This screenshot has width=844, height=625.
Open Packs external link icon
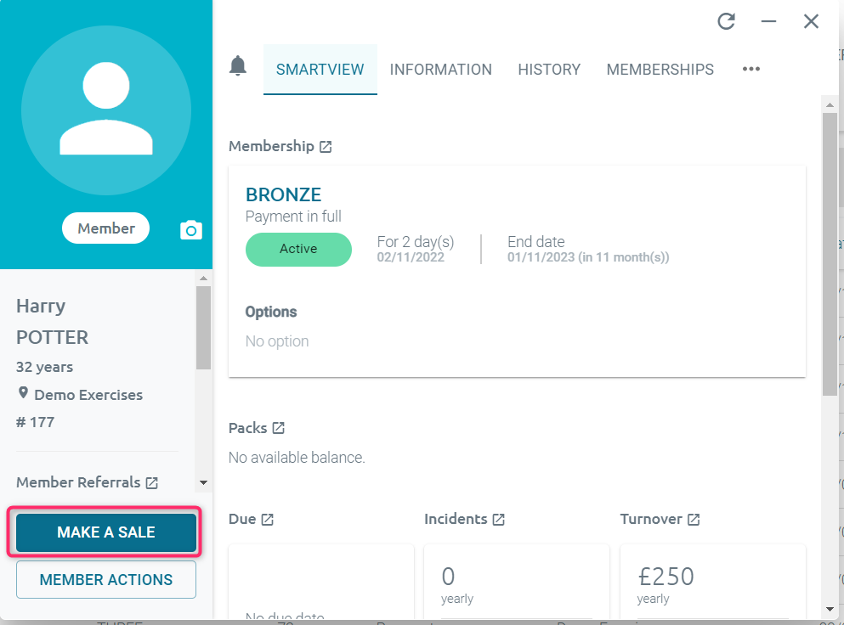click(x=278, y=428)
